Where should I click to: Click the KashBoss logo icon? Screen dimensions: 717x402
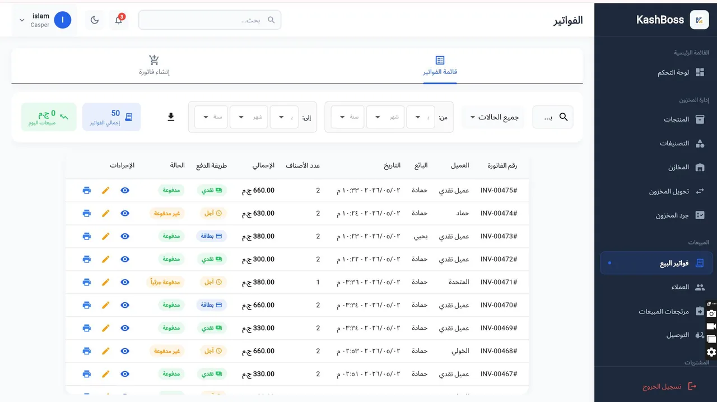click(699, 20)
